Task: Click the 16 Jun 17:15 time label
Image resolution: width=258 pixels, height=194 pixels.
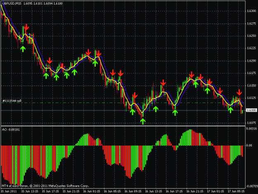Action: (174, 192)
